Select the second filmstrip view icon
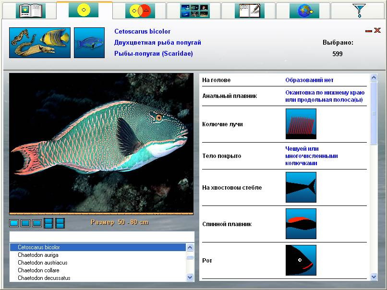The width and height of the screenshot is (387, 290). tap(60, 223)
